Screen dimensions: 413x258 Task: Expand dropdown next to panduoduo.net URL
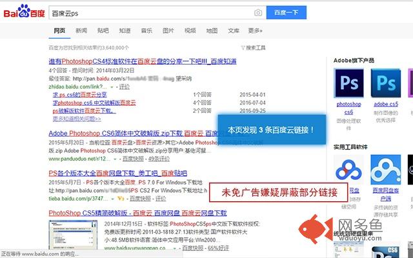pos(115,159)
